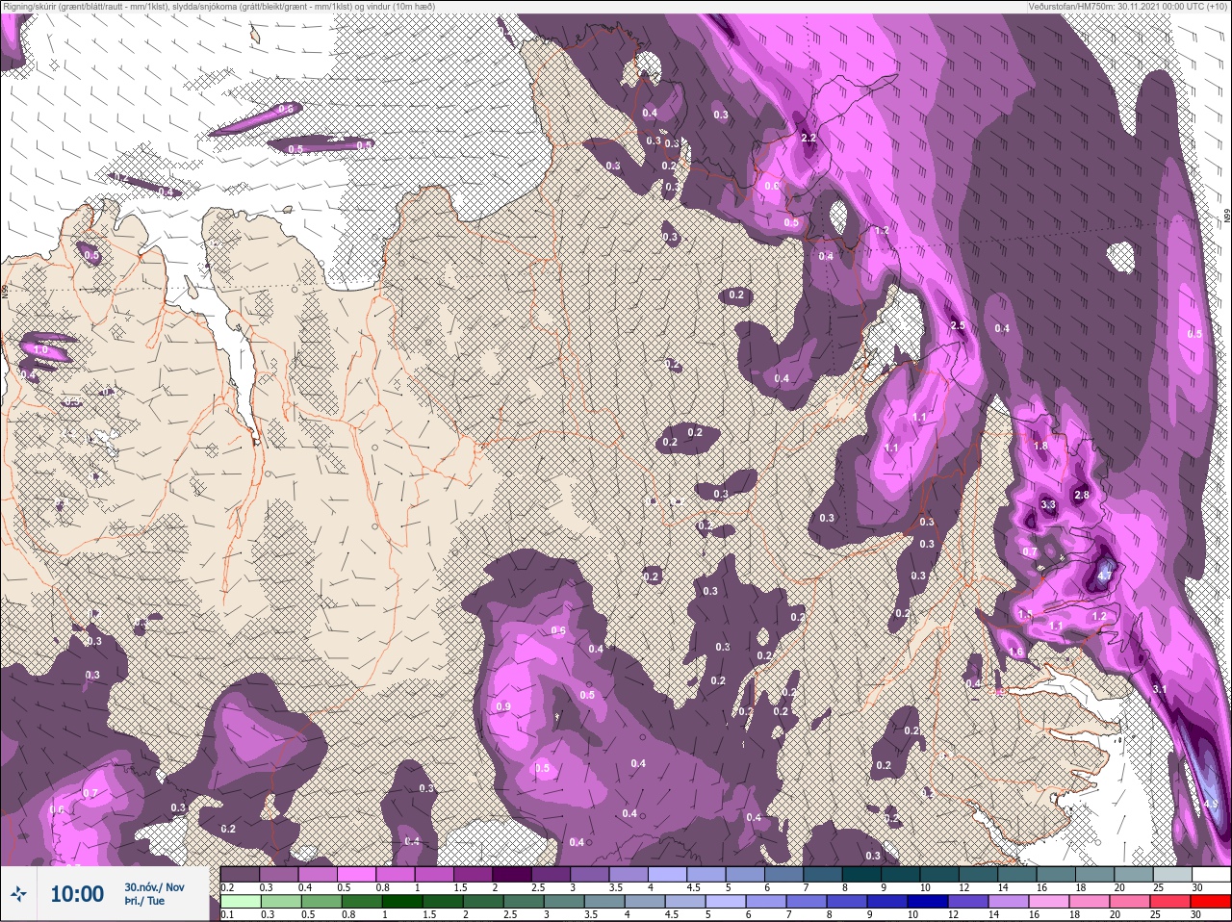Click the 1.0 precipitation value on the map
The height and width of the screenshot is (922, 1232).
[x=41, y=351]
